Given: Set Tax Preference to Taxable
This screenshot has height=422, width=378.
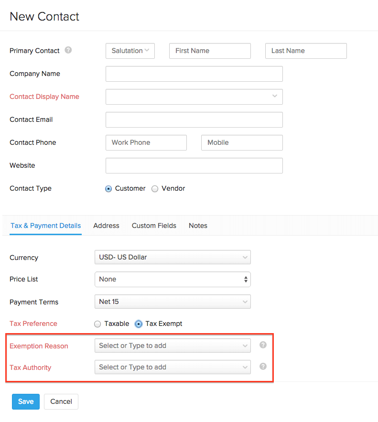Looking at the screenshot, I should pyautogui.click(x=97, y=324).
